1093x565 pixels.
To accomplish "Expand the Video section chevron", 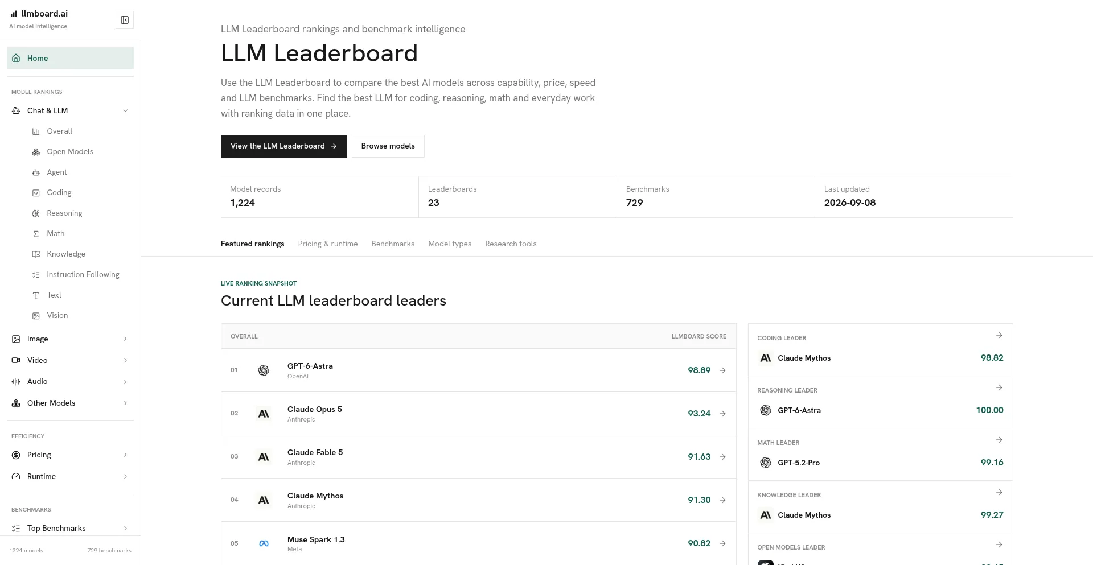I will pyautogui.click(x=125, y=361).
